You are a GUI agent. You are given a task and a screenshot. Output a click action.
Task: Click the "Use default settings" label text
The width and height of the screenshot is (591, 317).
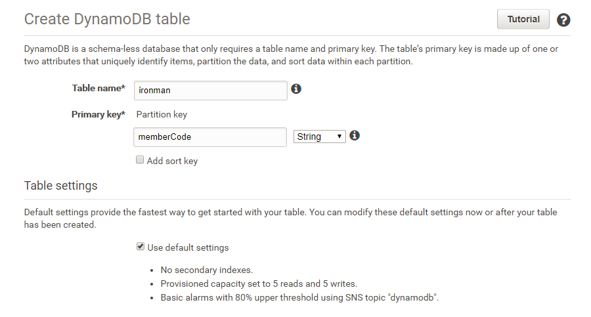click(x=188, y=247)
